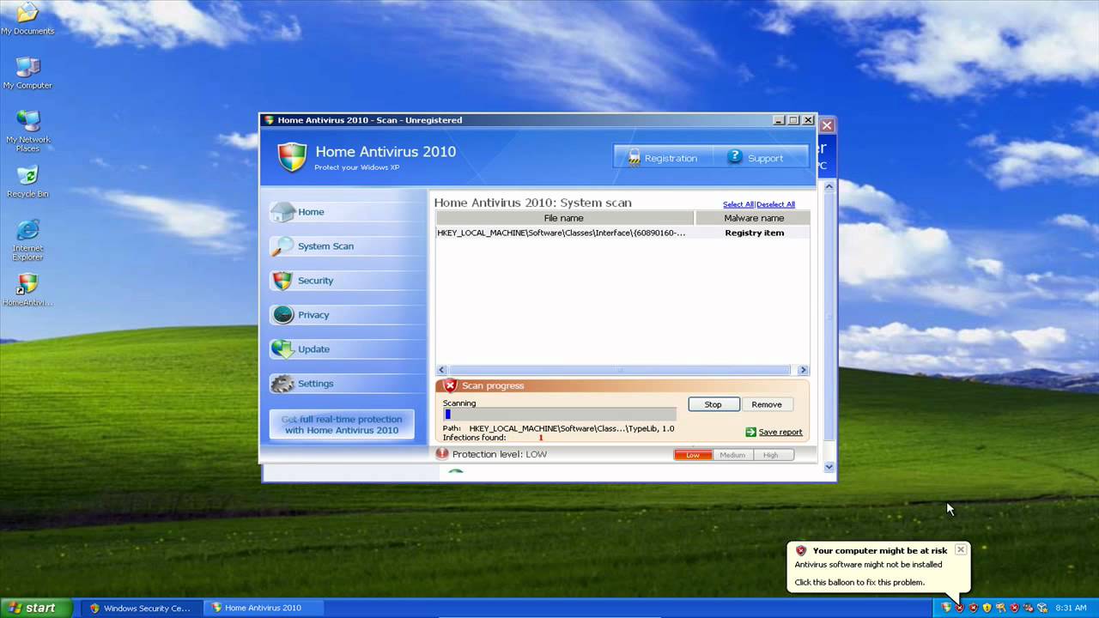This screenshot has width=1099, height=618.
Task: Click the gear icon beside Settings
Action: point(282,384)
